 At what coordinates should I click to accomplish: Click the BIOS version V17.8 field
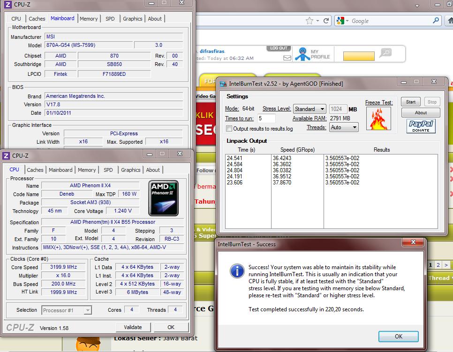[114, 104]
